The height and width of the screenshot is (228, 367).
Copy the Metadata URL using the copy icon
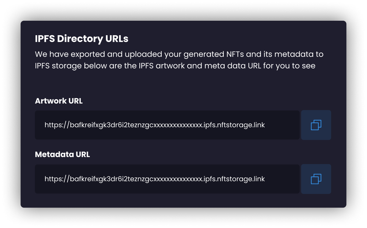[x=316, y=179]
